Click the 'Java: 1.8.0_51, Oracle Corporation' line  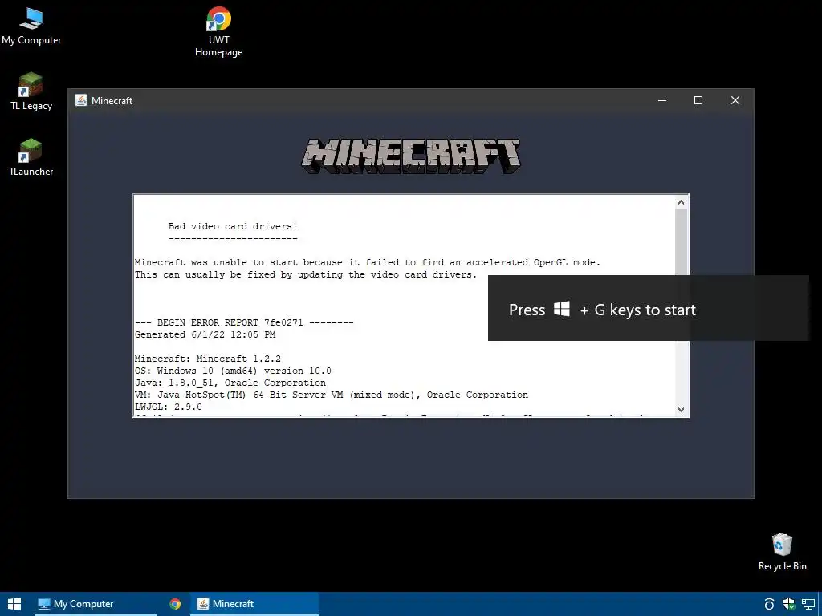(x=230, y=383)
